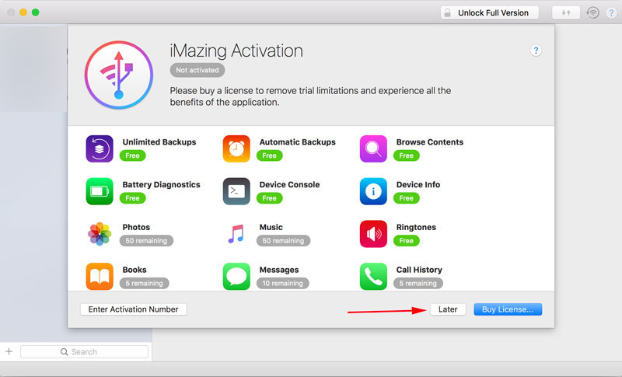Click 5 remaining badge under Call History

418,283
